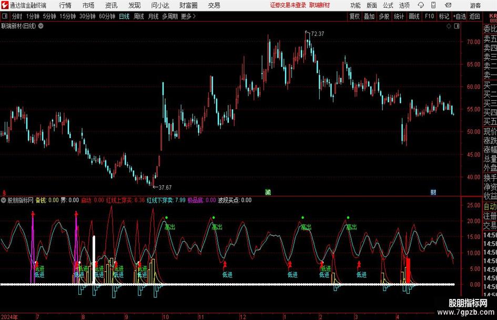The height and width of the screenshot is (320, 497).
Task: Open the settings icon left of 股朋指标网
Action: coord(4,200)
